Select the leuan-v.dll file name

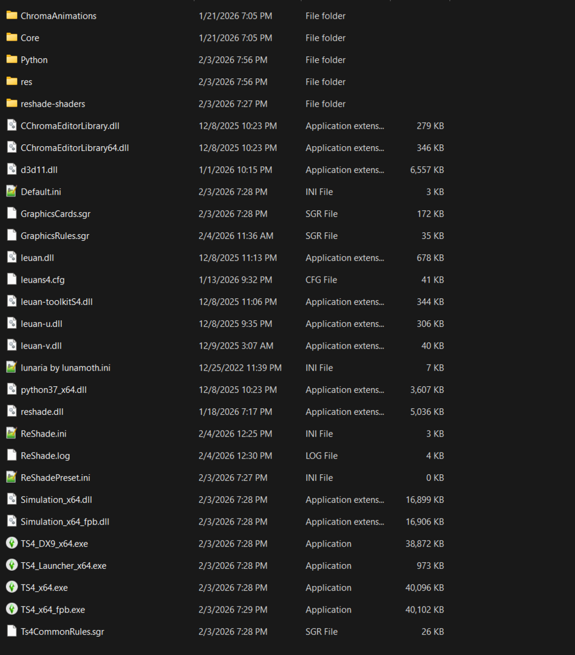pyautogui.click(x=41, y=346)
